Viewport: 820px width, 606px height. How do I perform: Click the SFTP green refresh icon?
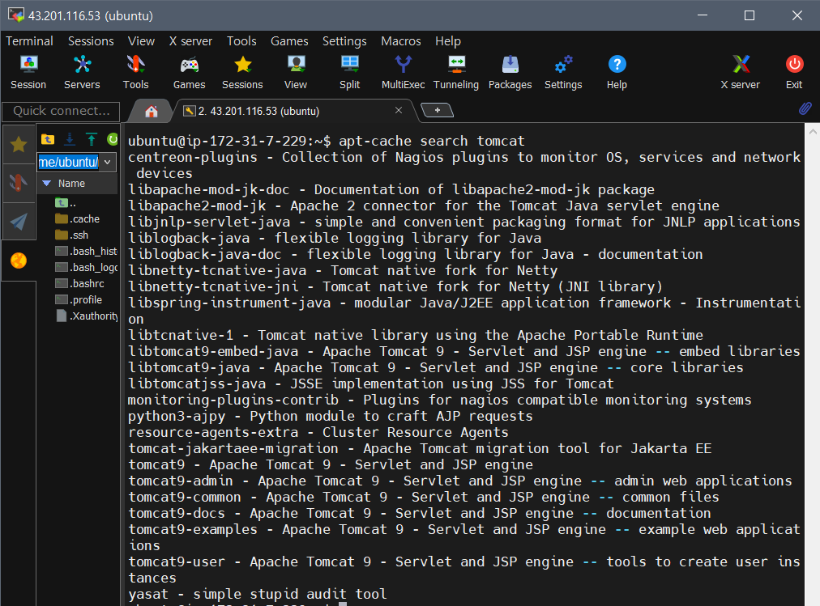113,139
